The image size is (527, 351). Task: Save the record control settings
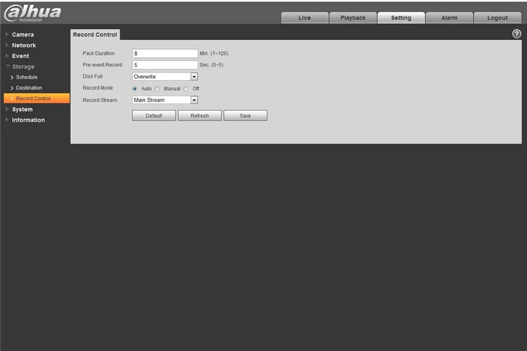[x=246, y=115]
